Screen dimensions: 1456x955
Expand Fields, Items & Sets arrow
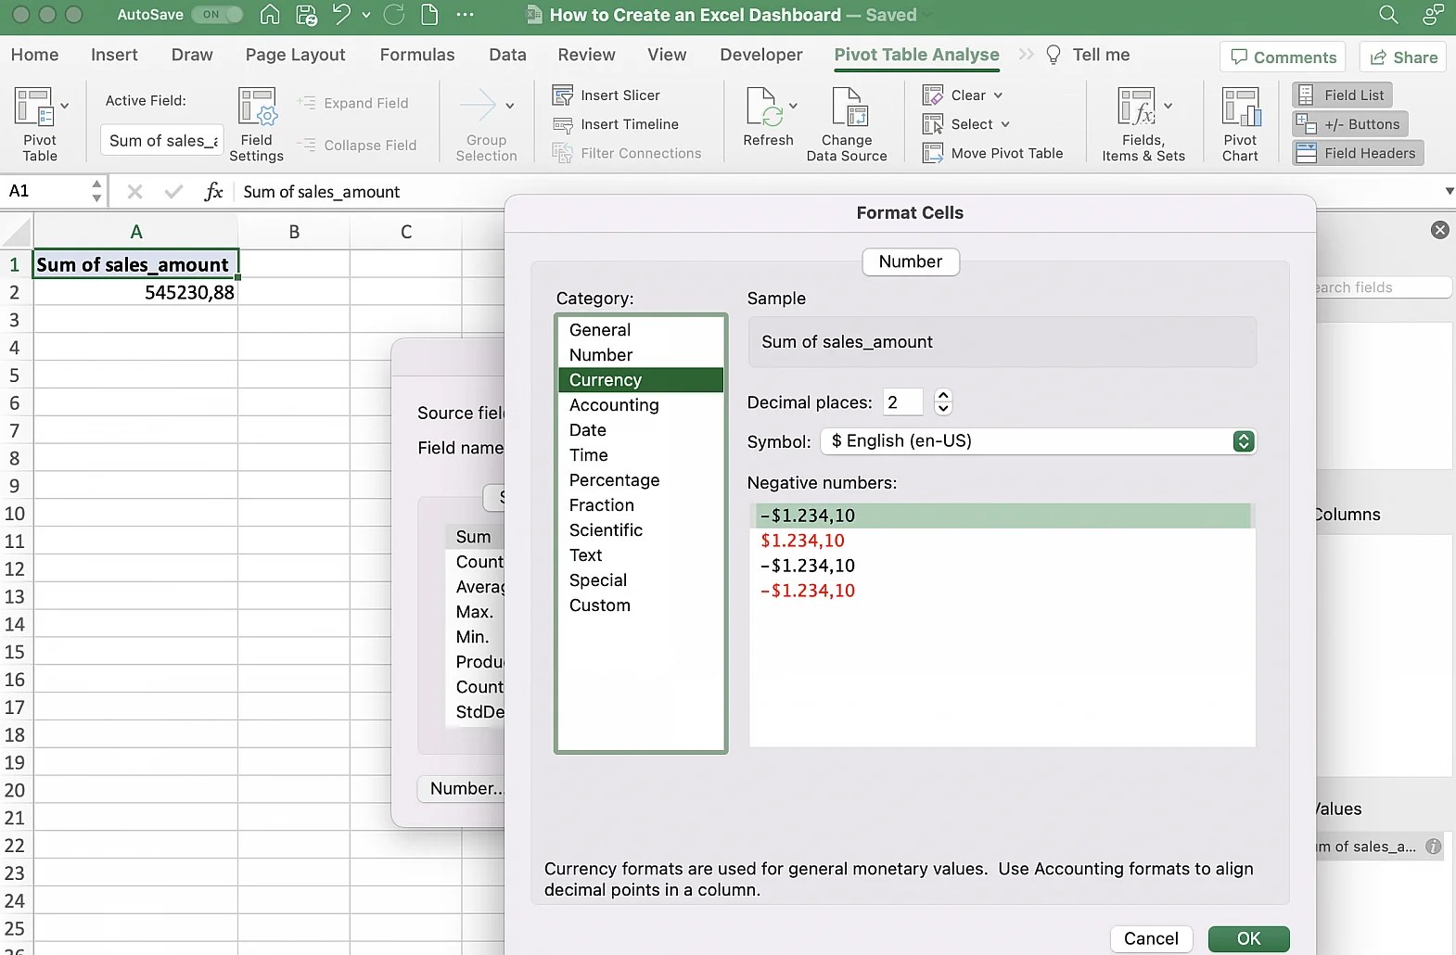coord(1168,107)
